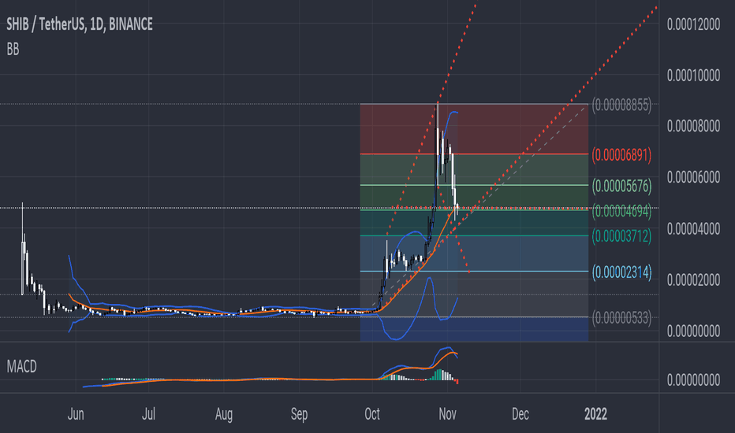This screenshot has height=433, width=735.
Task: Click price axis label 0.00012000
Action: coord(693,24)
